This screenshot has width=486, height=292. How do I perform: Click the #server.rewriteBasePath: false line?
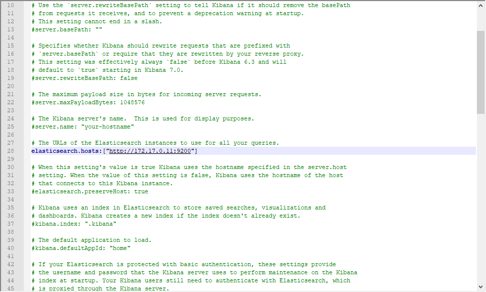(x=85, y=78)
